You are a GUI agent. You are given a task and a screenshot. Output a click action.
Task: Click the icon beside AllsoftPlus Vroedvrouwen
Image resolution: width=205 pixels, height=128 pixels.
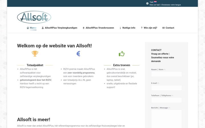pyautogui.click(x=83, y=28)
